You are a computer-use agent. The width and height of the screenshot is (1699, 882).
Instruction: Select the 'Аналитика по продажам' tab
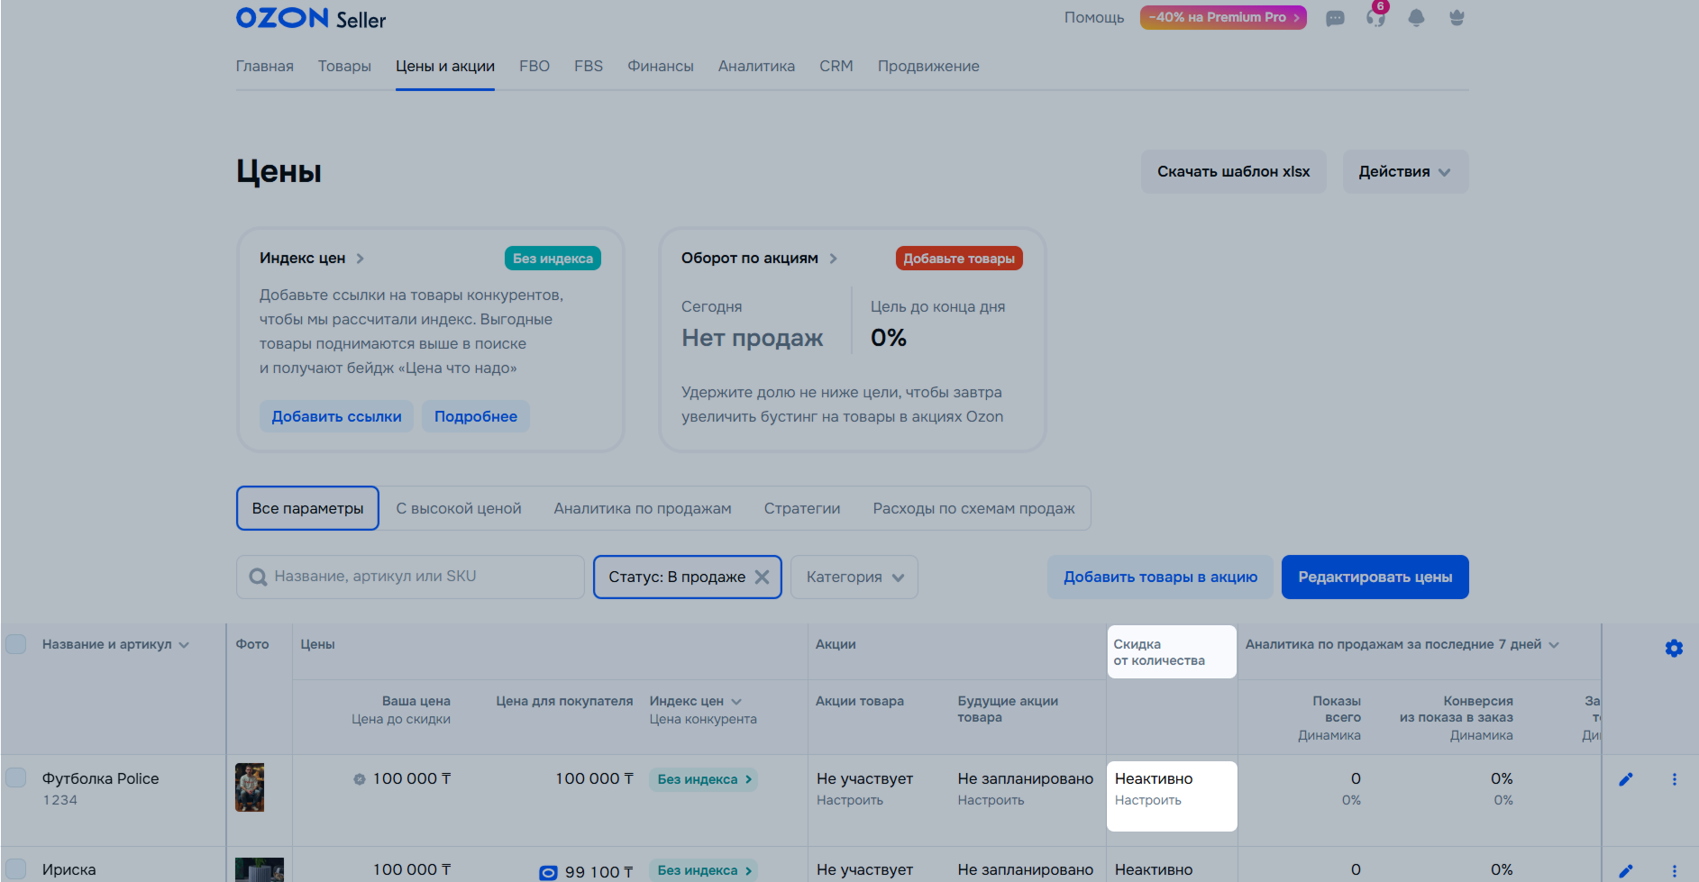coord(642,509)
